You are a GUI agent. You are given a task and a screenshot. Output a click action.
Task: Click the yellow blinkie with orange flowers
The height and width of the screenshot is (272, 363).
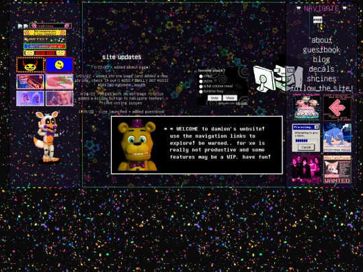tap(44, 33)
